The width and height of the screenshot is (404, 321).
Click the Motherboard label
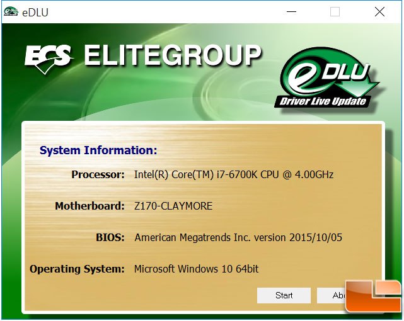tap(89, 206)
